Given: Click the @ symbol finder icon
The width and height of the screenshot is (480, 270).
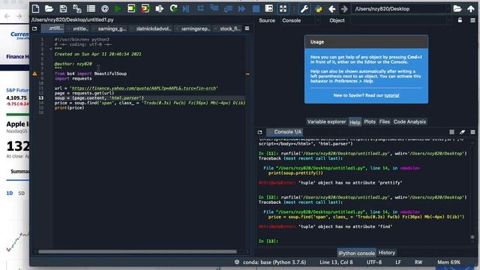Looking at the screenshot, I should pos(105,9).
